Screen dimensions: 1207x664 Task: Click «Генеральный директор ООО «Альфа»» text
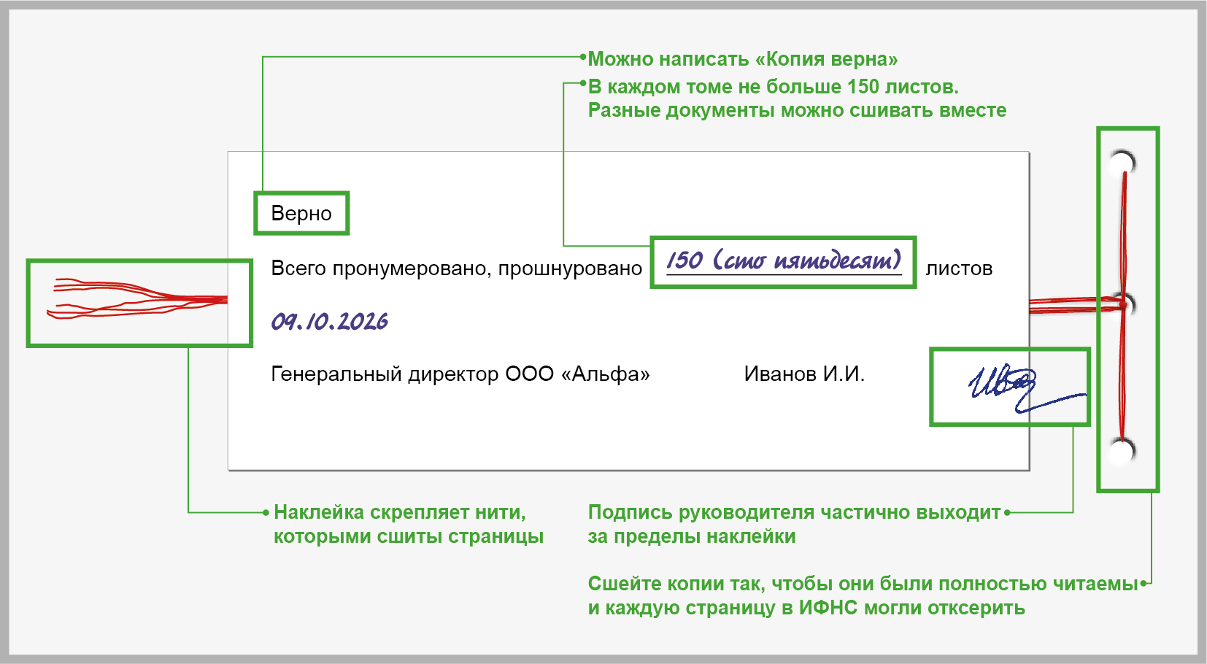point(460,374)
